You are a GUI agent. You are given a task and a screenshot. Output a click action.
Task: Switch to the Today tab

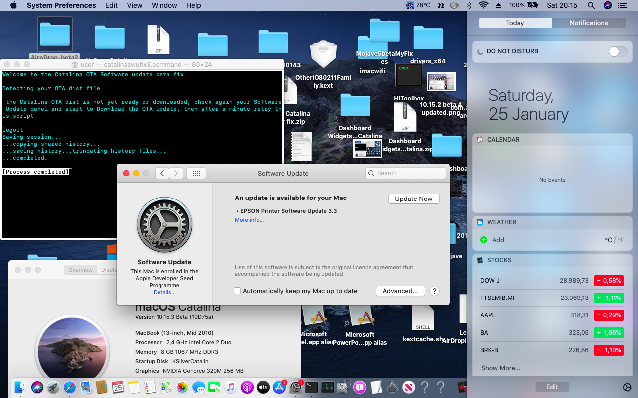tap(515, 23)
